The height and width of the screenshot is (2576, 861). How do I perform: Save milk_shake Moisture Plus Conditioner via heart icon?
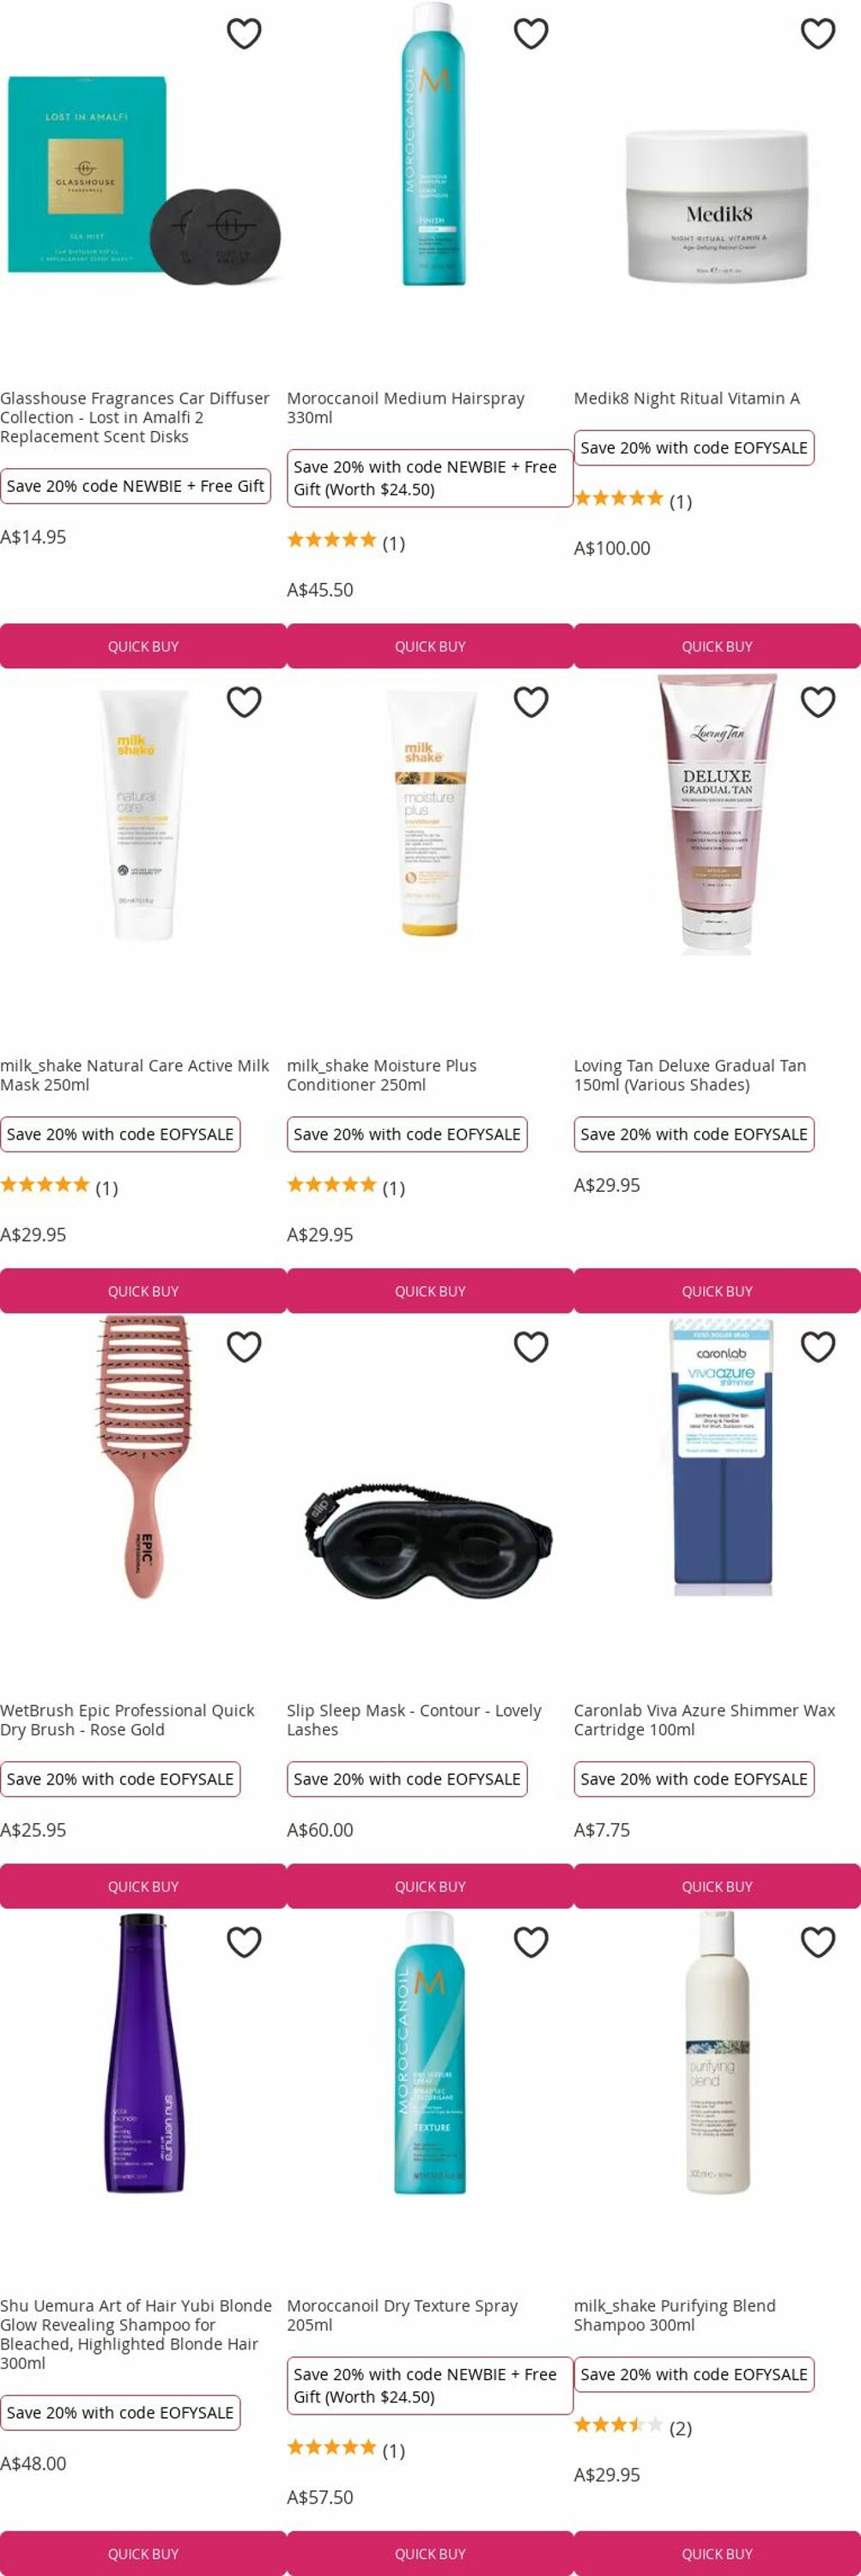click(531, 702)
